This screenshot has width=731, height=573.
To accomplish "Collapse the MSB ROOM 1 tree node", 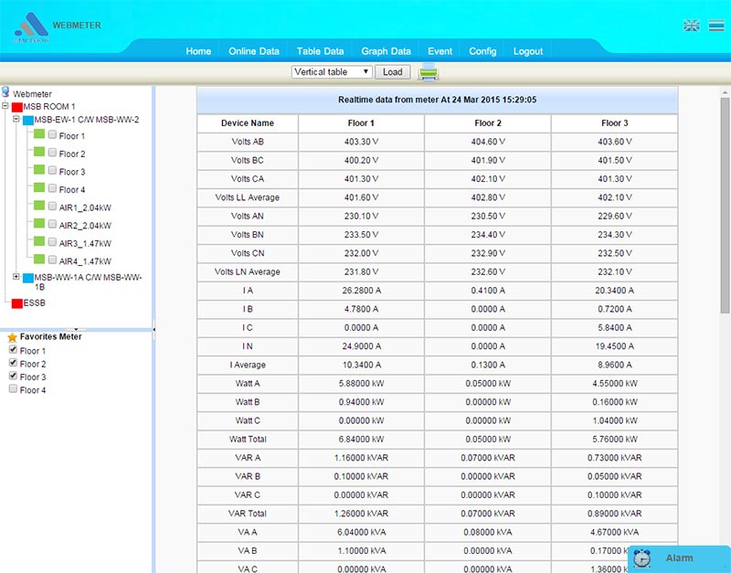I will [5, 106].
